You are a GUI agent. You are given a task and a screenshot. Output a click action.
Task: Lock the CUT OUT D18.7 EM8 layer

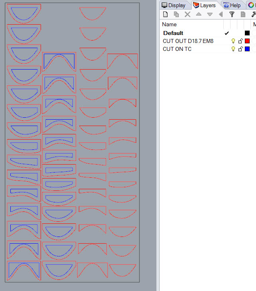pyautogui.click(x=240, y=41)
